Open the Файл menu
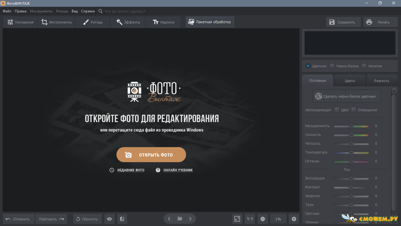Screen dimensions: 401x226 pyautogui.click(x=7, y=11)
